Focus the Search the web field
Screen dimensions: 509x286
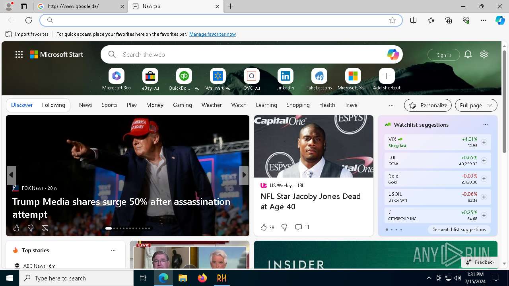pos(252,54)
